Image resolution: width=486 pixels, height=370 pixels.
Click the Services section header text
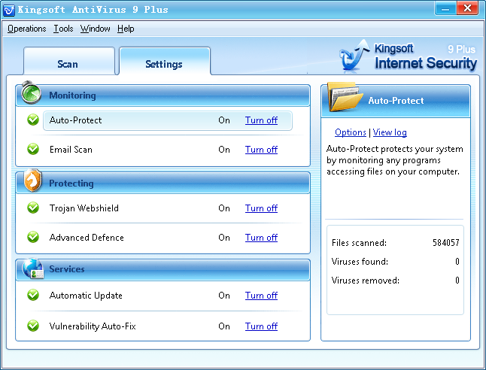67,269
